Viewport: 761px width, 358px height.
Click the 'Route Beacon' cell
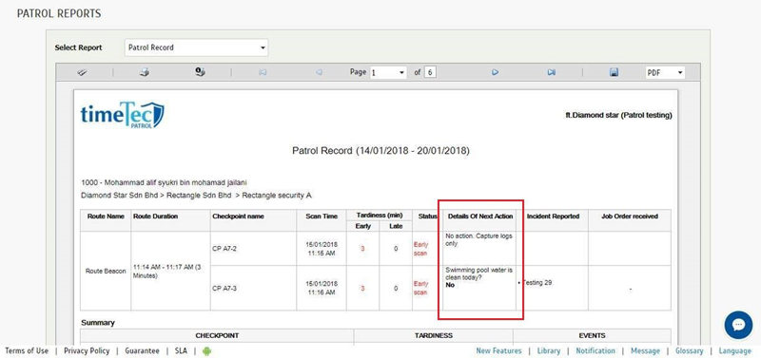click(106, 272)
